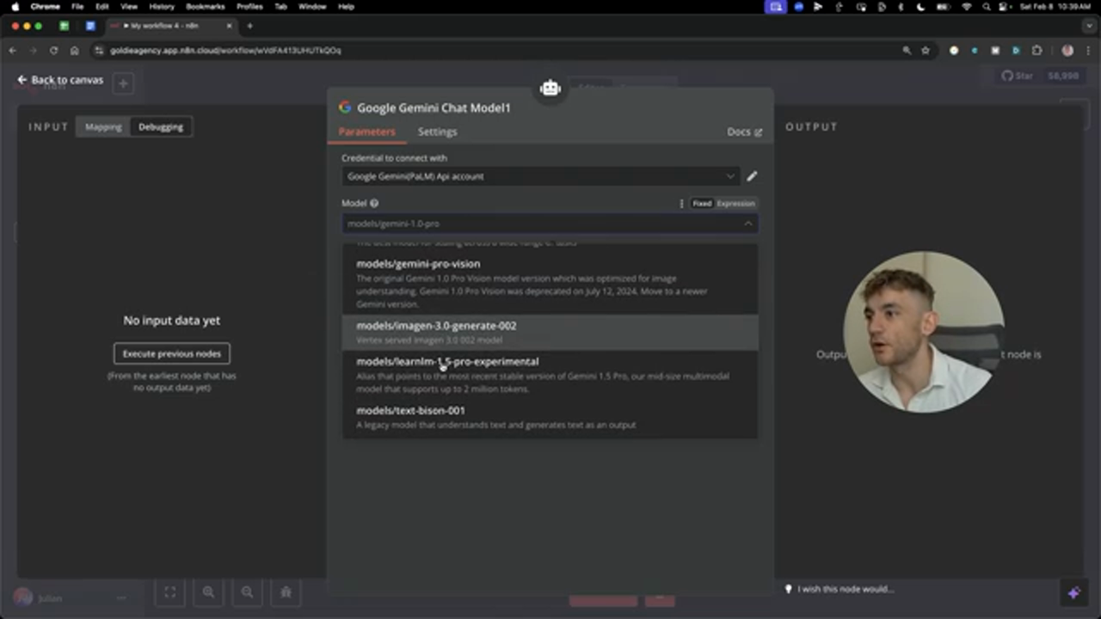The width and height of the screenshot is (1101, 619).
Task: Open Chrome extensions puzzle icon
Action: click(x=1036, y=51)
